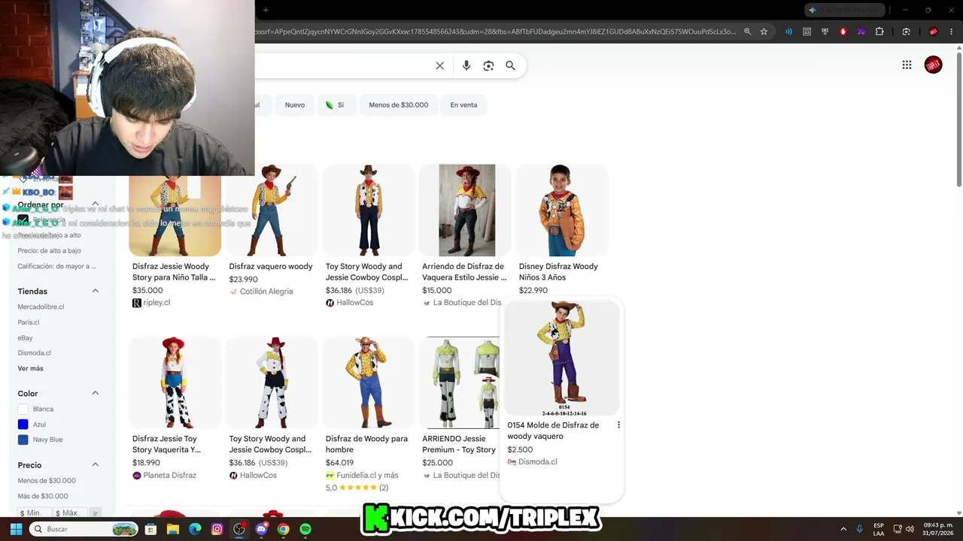This screenshot has width=963, height=541.
Task: Submit search with the magnifying glass icon
Action: [x=510, y=65]
